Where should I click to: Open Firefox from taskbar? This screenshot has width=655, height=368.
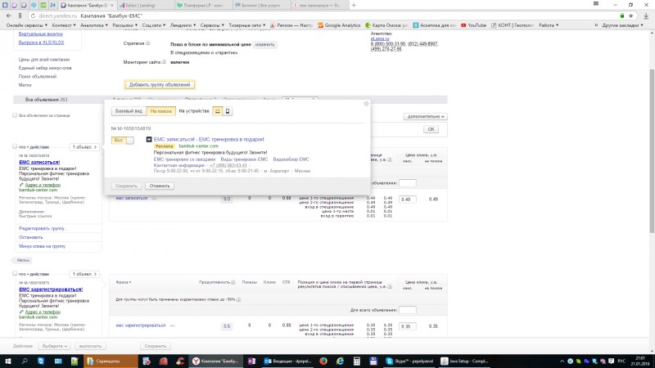tap(323, 361)
